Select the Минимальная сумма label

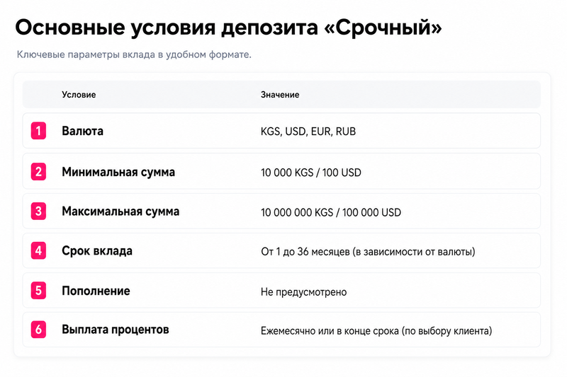(118, 172)
